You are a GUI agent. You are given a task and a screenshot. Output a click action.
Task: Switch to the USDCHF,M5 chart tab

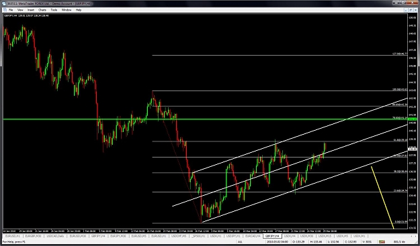coord(179,236)
